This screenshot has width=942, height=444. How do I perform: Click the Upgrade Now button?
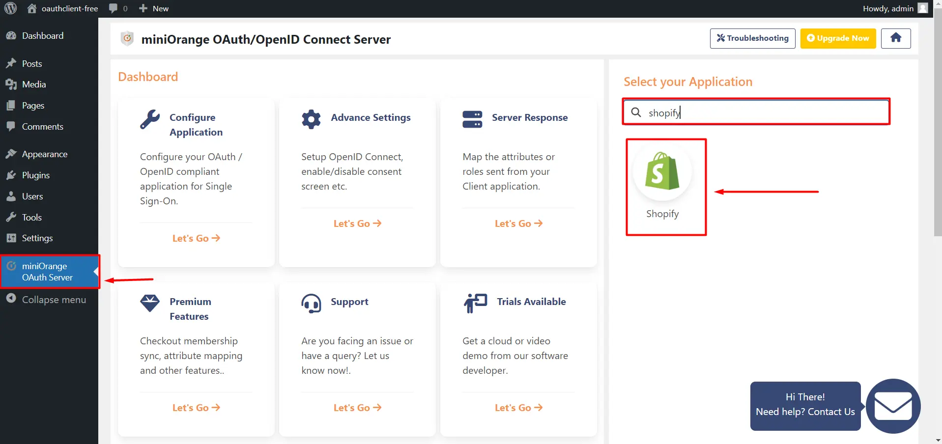(x=838, y=38)
